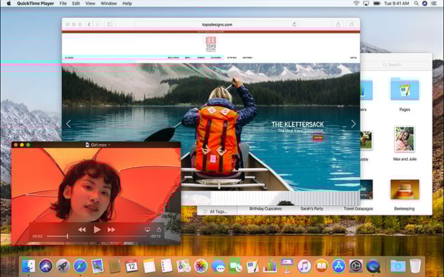Open Maps icon in dock

click(184, 266)
